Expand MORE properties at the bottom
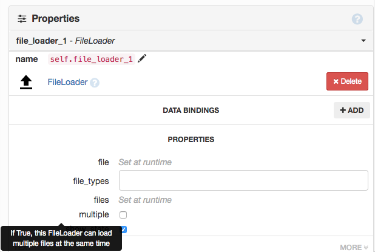Image resolution: width=375 pixels, height=252 pixels. point(354,247)
